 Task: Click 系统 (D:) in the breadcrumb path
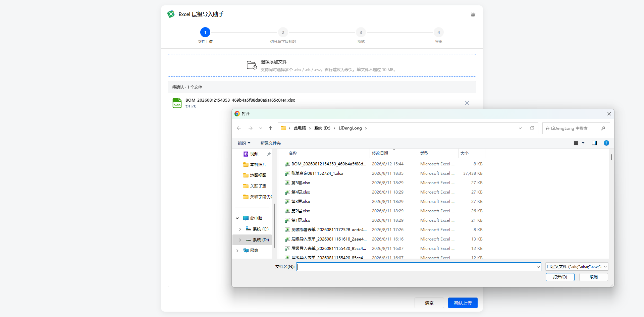click(x=322, y=128)
